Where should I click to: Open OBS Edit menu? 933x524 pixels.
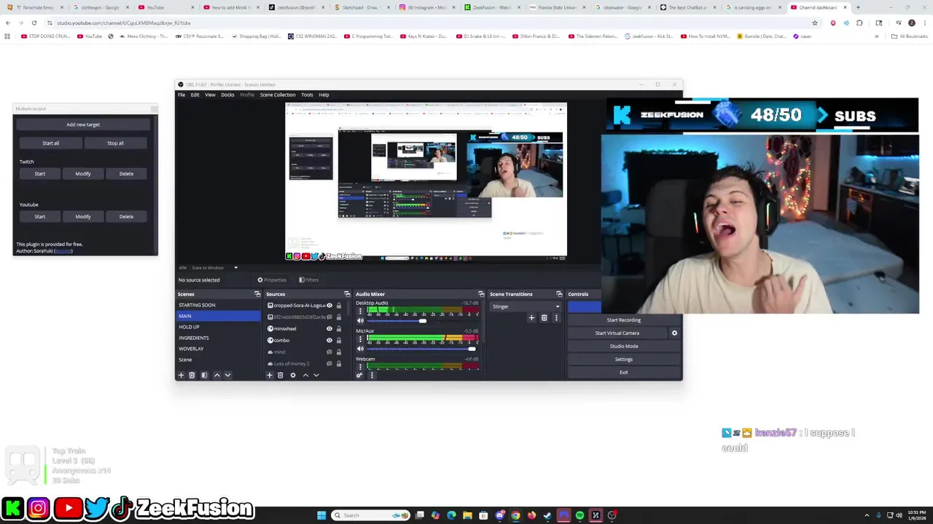pyautogui.click(x=195, y=95)
